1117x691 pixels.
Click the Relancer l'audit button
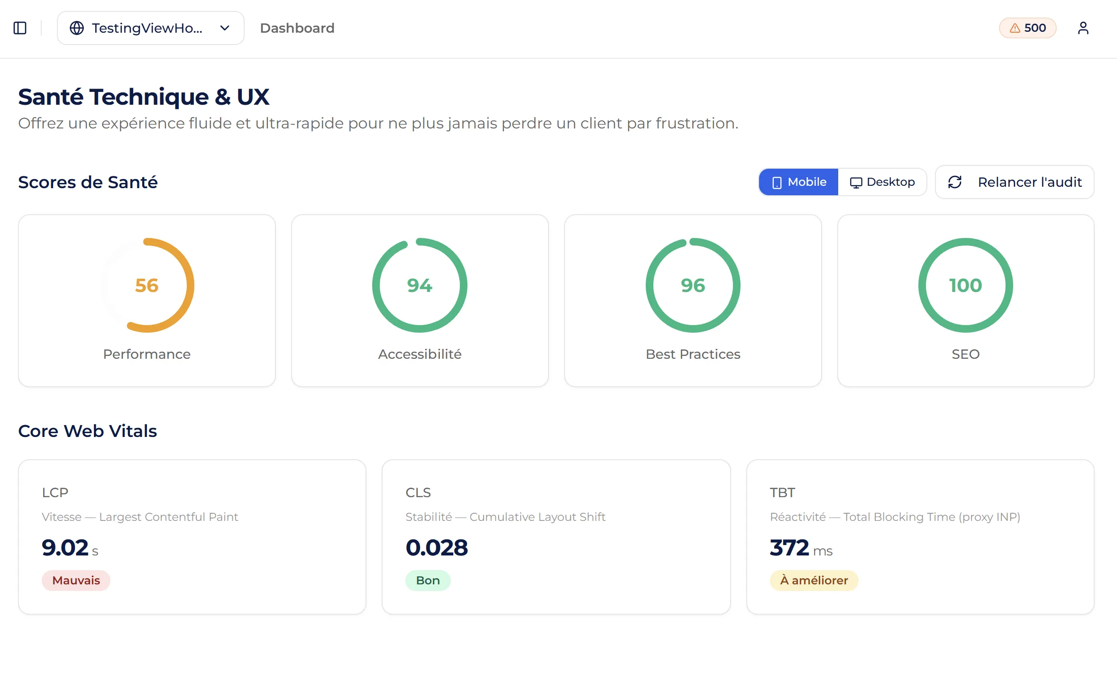click(1014, 182)
